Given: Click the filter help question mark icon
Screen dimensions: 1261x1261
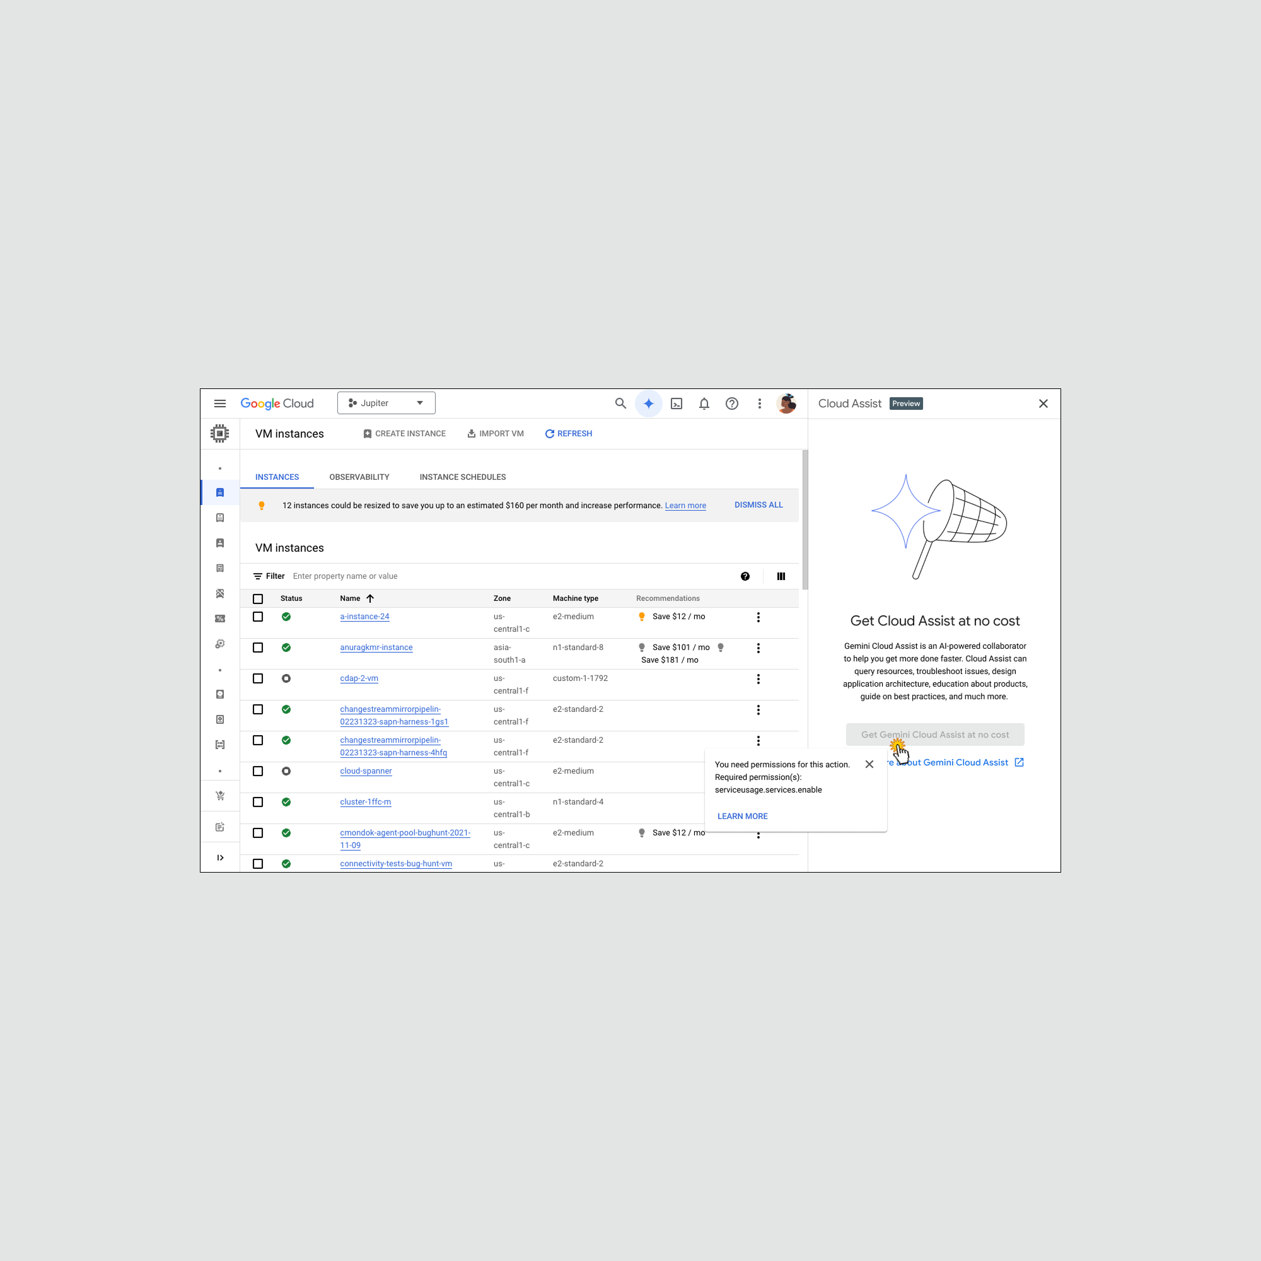Looking at the screenshot, I should 745,576.
